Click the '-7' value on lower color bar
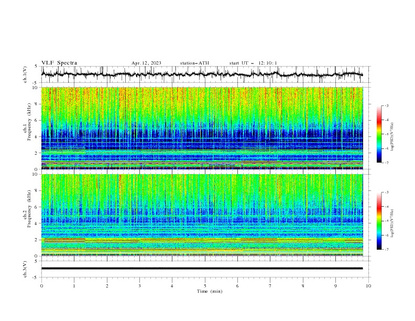Screen dimensions: 415x321 pyautogui.click(x=386, y=250)
